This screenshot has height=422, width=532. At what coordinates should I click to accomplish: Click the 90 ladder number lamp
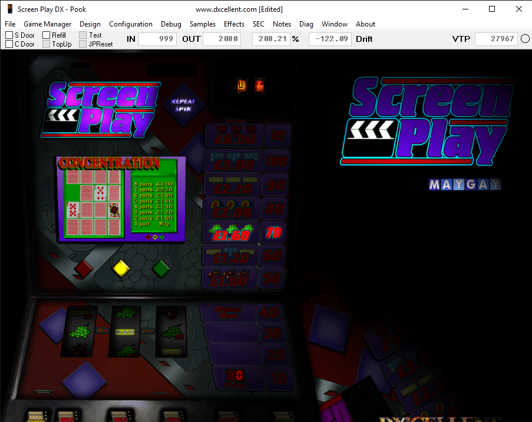click(x=275, y=186)
